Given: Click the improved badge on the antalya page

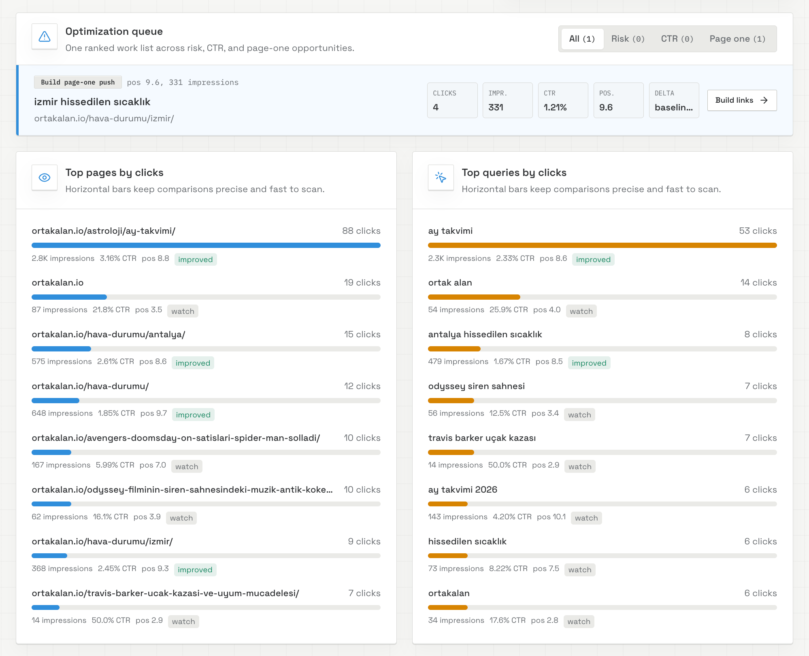Looking at the screenshot, I should (193, 363).
